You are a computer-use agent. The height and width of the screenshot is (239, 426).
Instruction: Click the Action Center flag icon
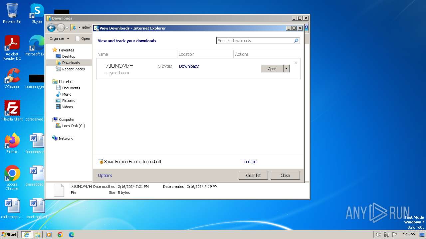(x=394, y=235)
